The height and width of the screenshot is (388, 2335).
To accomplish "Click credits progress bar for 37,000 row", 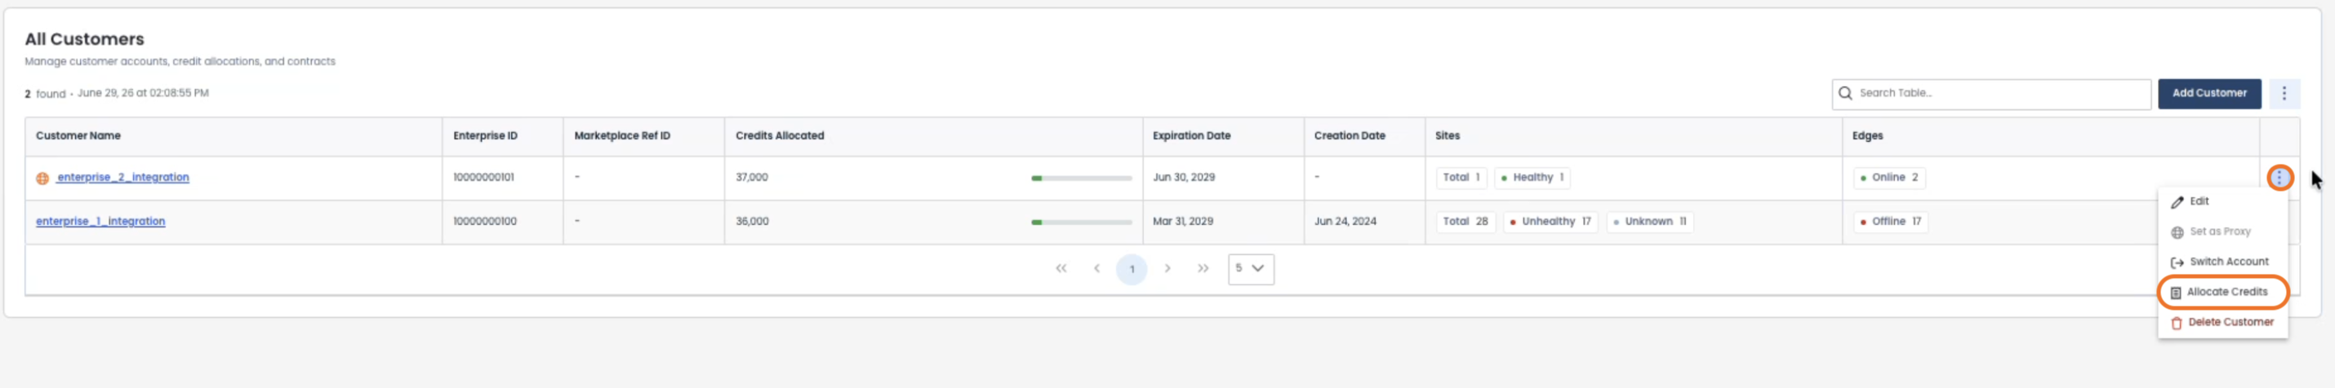I will 1082,179.
